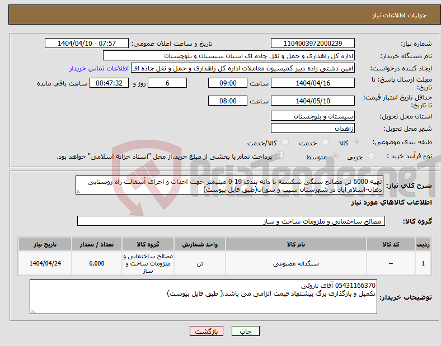The image size is (441, 346).
Task: Click the تاریخ نیاز column header
Action: point(45,244)
